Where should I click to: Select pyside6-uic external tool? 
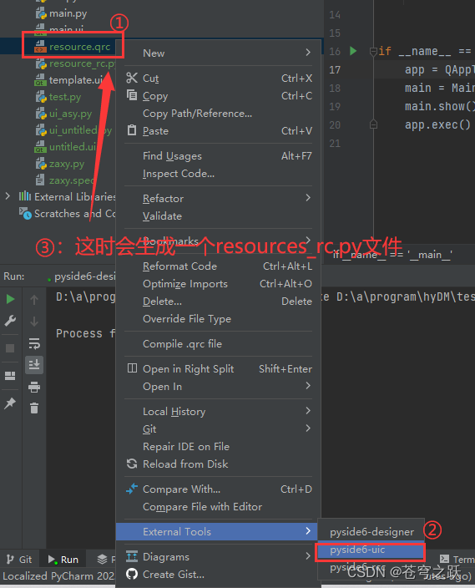click(371, 550)
